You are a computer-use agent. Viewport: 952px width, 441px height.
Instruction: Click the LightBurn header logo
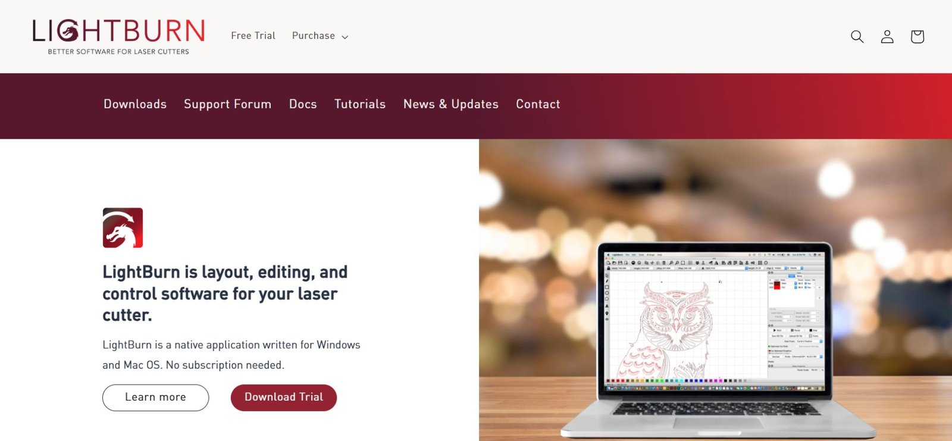[x=118, y=36]
